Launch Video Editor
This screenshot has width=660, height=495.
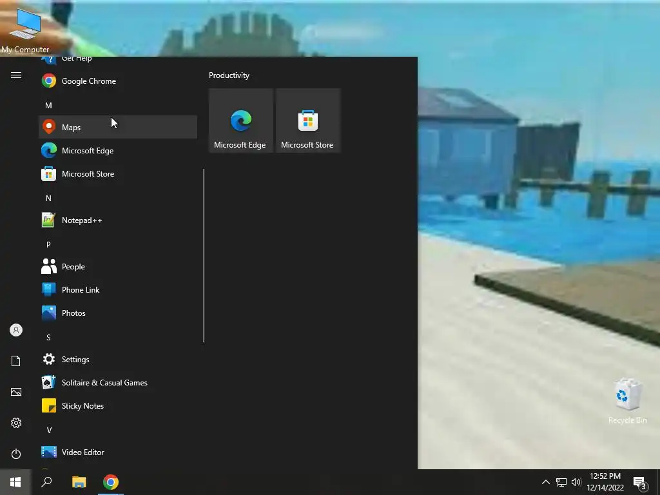click(x=118, y=452)
